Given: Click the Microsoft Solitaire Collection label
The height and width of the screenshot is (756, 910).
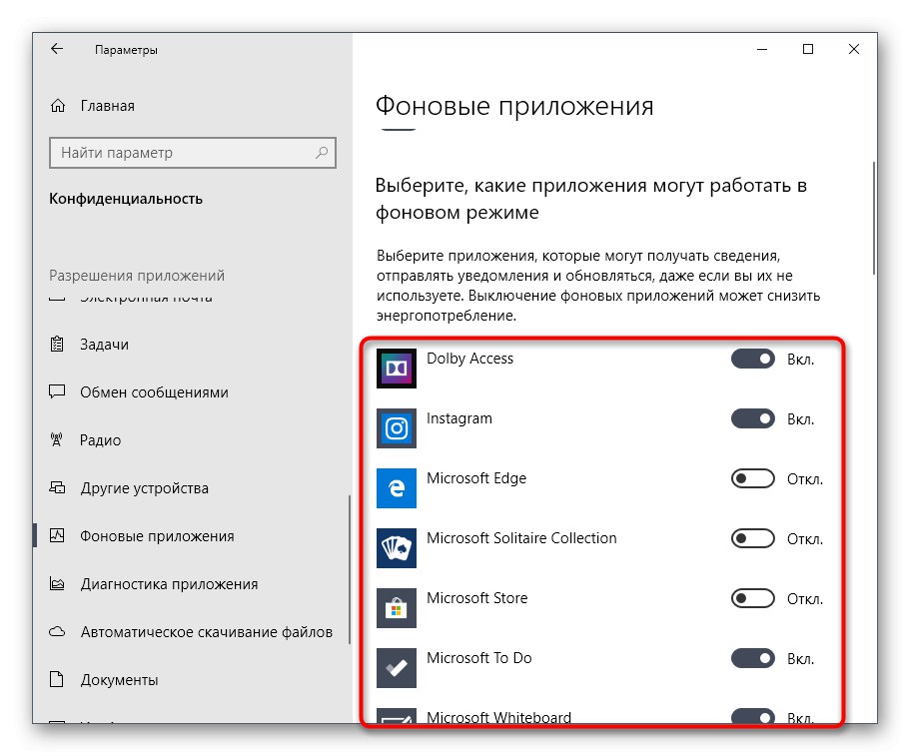Looking at the screenshot, I should (x=521, y=538).
